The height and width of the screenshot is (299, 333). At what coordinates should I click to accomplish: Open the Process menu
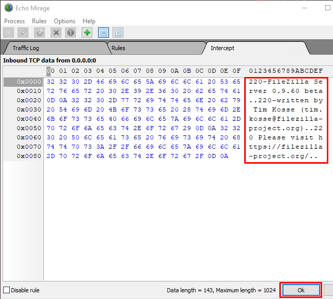(14, 21)
